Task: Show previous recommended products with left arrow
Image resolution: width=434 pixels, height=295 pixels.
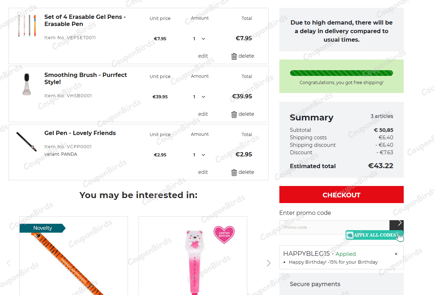Action: (x=9, y=263)
